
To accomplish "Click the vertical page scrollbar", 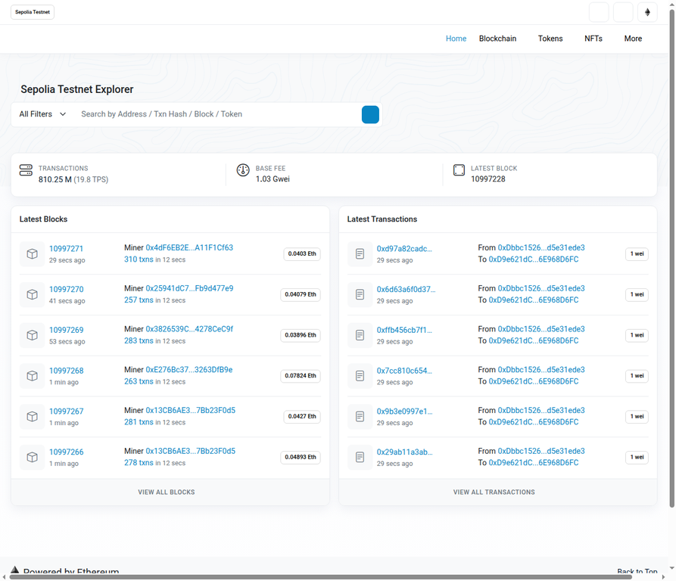I will click(672, 259).
